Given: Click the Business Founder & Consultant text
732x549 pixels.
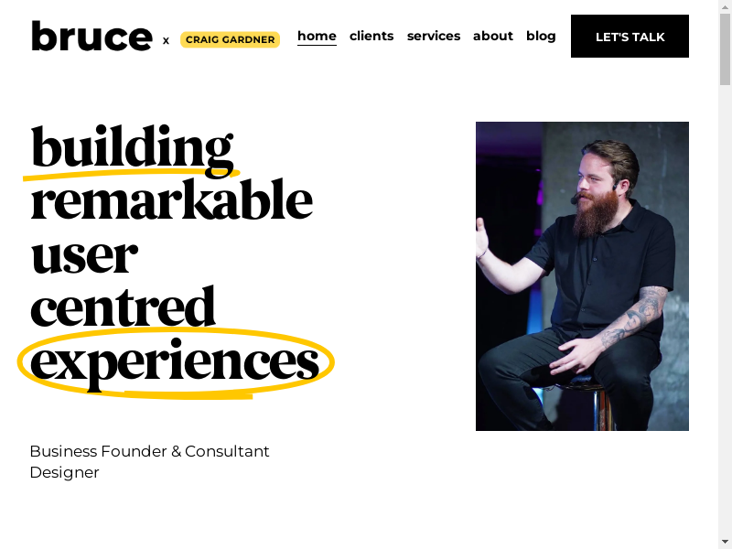Looking at the screenshot, I should (149, 451).
